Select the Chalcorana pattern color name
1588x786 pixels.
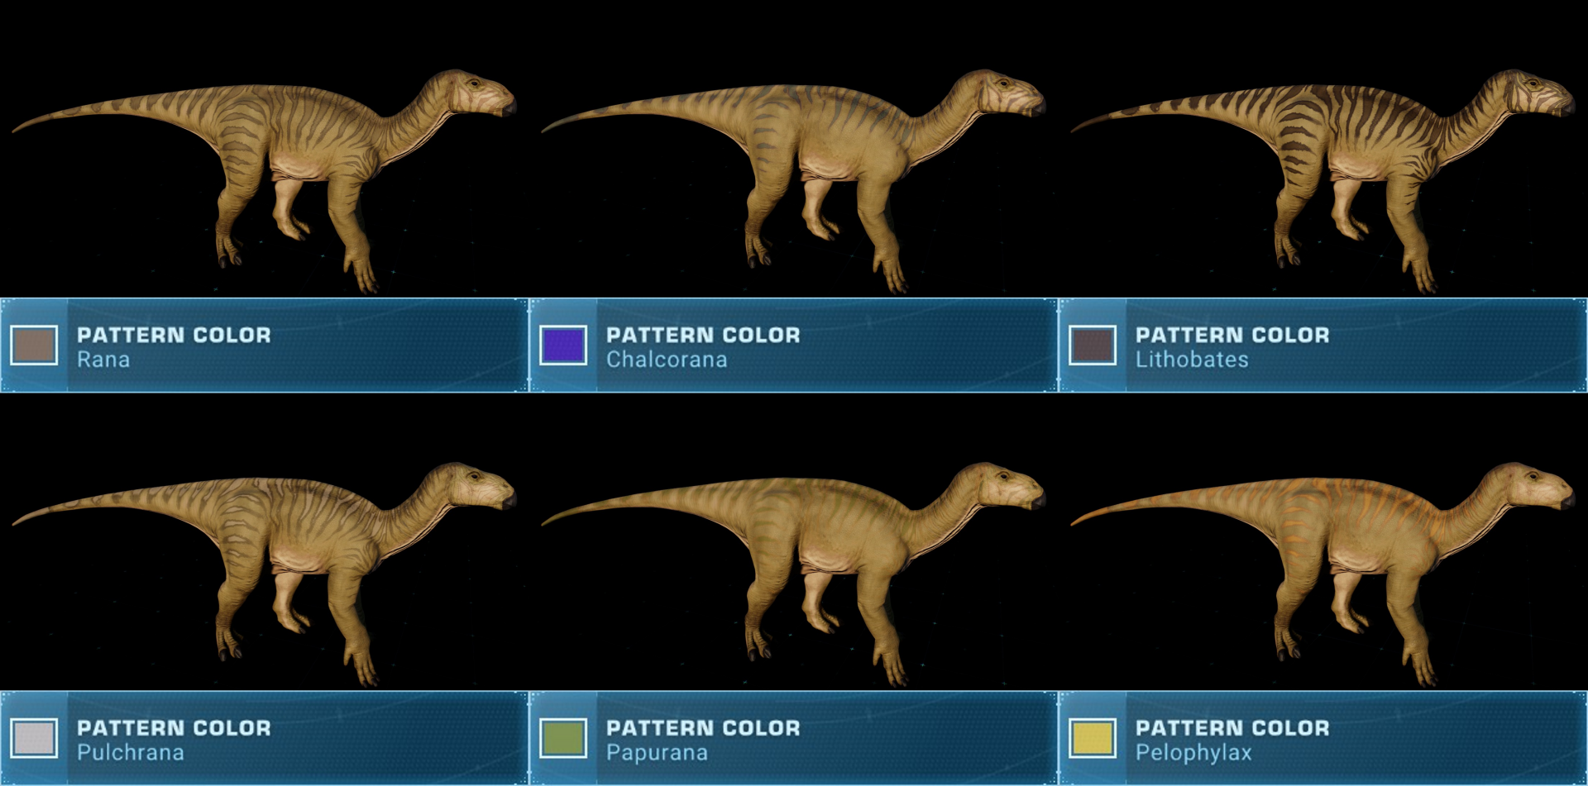[667, 360]
